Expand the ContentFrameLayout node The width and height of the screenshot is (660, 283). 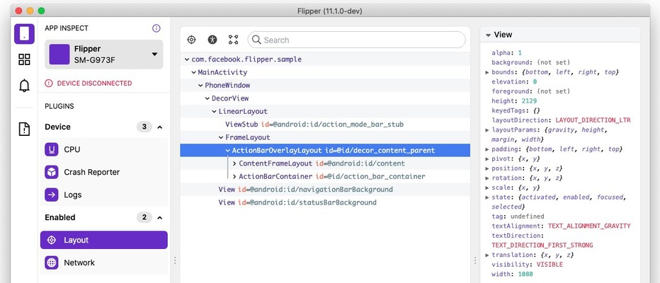[234, 163]
